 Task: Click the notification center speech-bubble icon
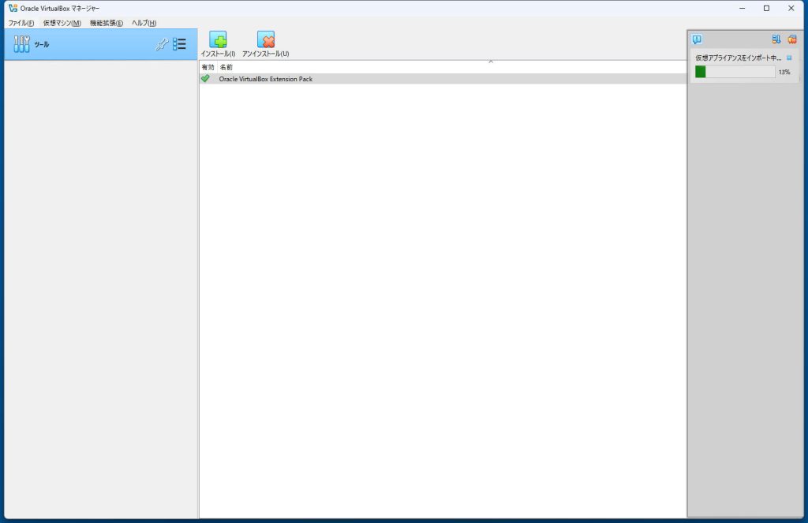[x=697, y=39]
